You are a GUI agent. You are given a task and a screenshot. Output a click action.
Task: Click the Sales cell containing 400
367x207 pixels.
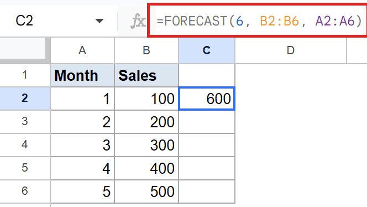pyautogui.click(x=146, y=168)
